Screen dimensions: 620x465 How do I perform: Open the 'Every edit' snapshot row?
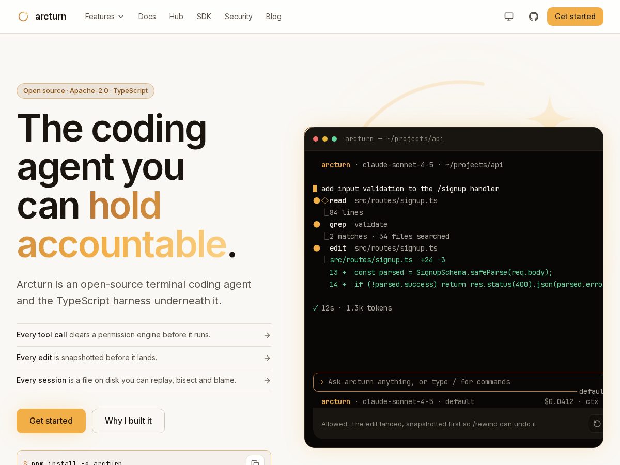click(144, 358)
